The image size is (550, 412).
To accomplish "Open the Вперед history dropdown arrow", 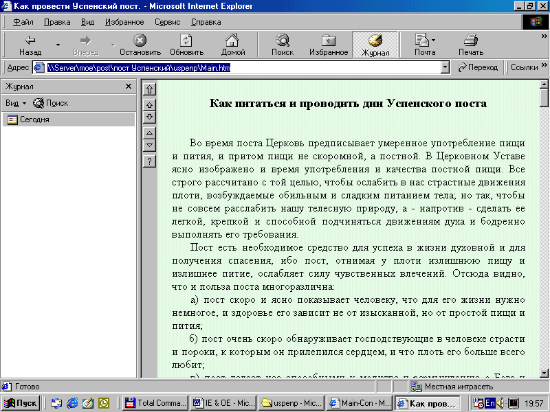I will point(113,45).
